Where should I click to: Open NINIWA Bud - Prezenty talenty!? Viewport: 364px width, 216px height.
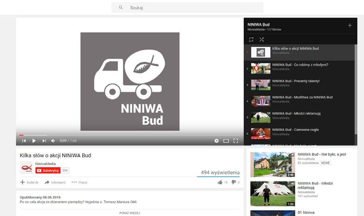tap(299, 85)
